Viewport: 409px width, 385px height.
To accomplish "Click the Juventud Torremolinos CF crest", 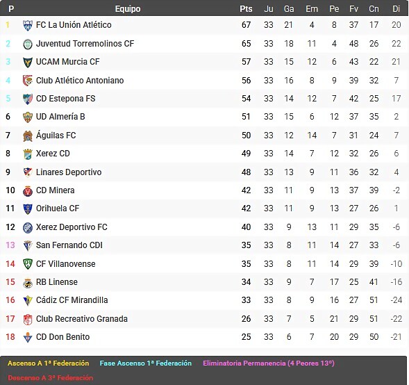I will coord(28,44).
